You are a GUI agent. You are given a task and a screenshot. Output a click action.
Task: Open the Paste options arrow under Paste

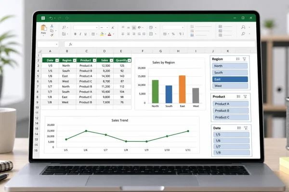point(43,36)
